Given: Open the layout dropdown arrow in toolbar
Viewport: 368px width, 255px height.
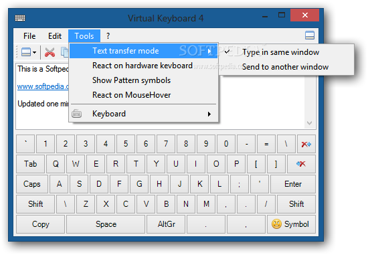Looking at the screenshot, I should click(x=35, y=52).
